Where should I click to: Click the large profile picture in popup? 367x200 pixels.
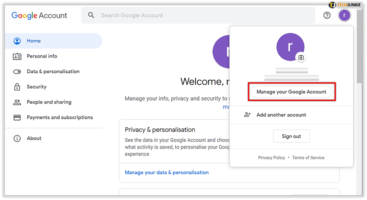tap(290, 47)
